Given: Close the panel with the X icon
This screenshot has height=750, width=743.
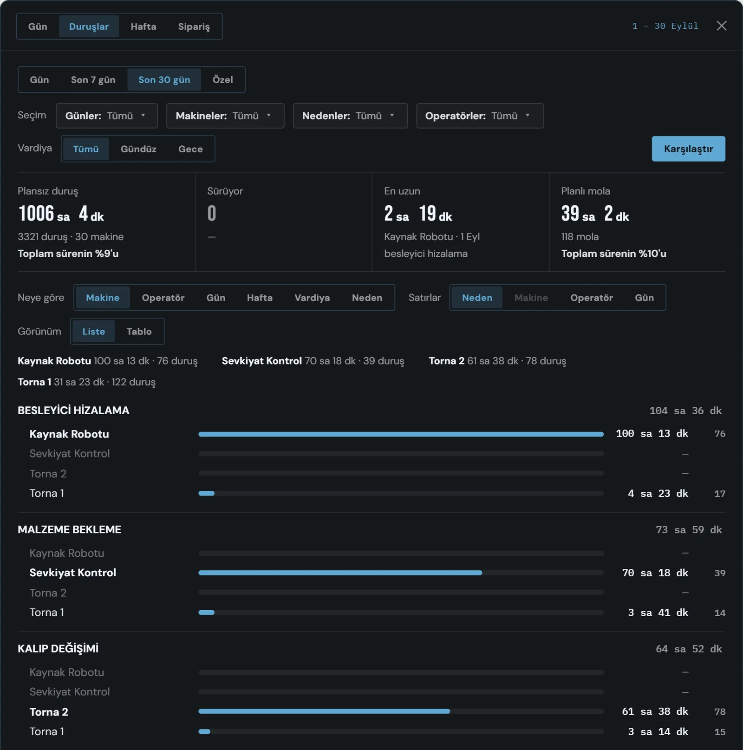Looking at the screenshot, I should [721, 26].
